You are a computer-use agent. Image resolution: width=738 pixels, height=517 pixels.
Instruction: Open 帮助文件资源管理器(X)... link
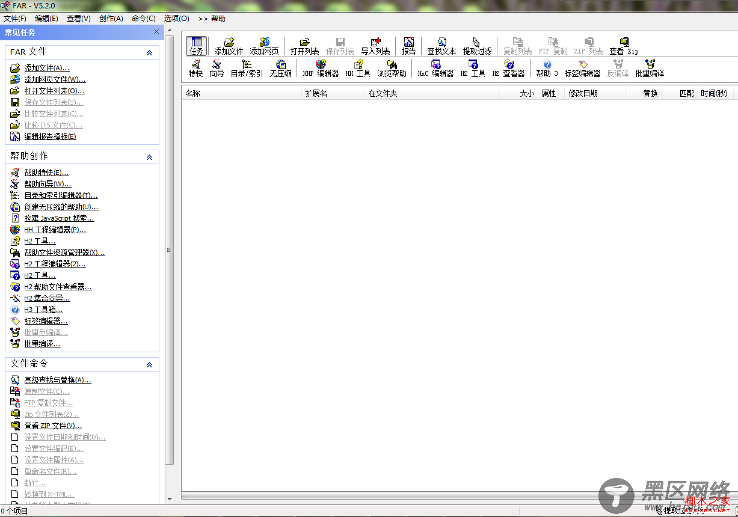(64, 252)
